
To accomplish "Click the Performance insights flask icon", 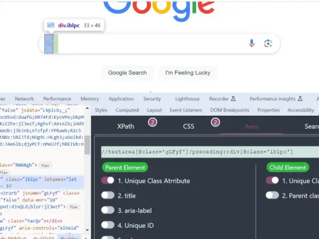I will coord(300,98).
